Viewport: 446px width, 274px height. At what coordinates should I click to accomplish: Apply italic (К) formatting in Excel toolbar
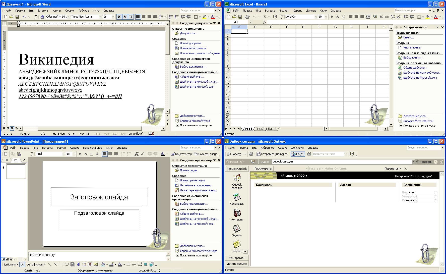coord(338,17)
